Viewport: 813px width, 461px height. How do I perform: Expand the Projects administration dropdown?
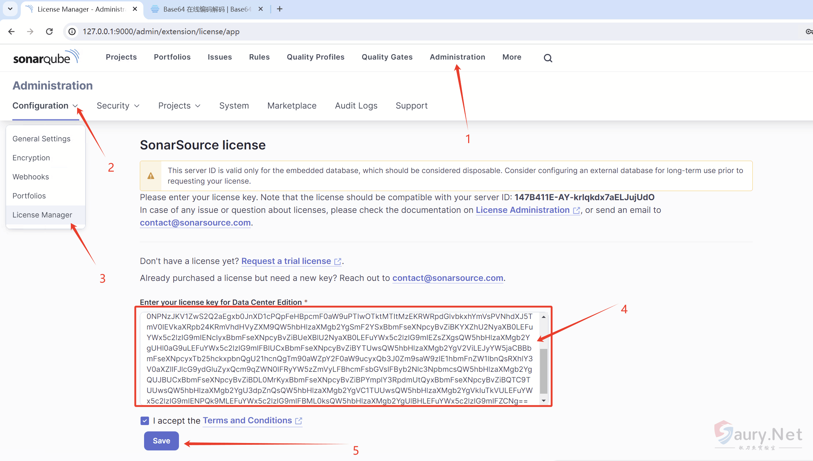click(x=179, y=106)
